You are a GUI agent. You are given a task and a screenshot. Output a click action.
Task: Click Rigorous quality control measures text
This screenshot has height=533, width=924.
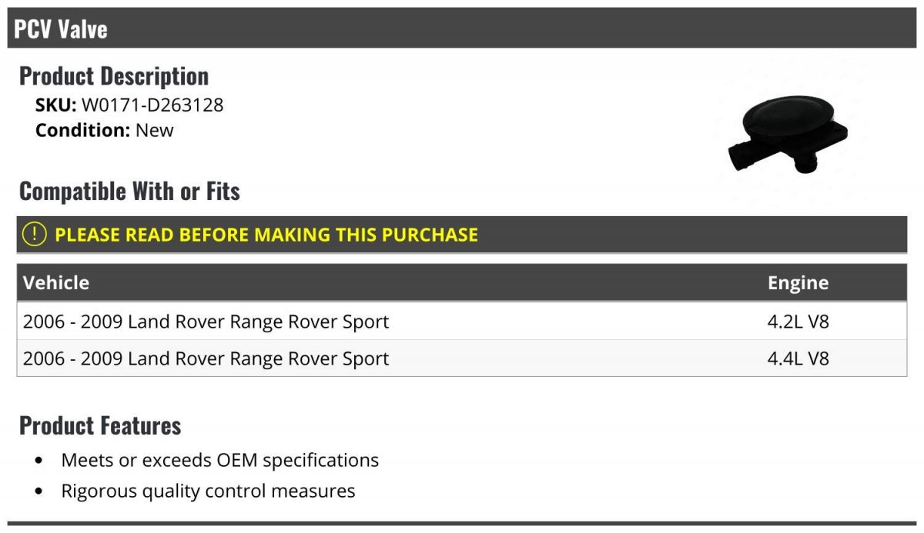(209, 491)
